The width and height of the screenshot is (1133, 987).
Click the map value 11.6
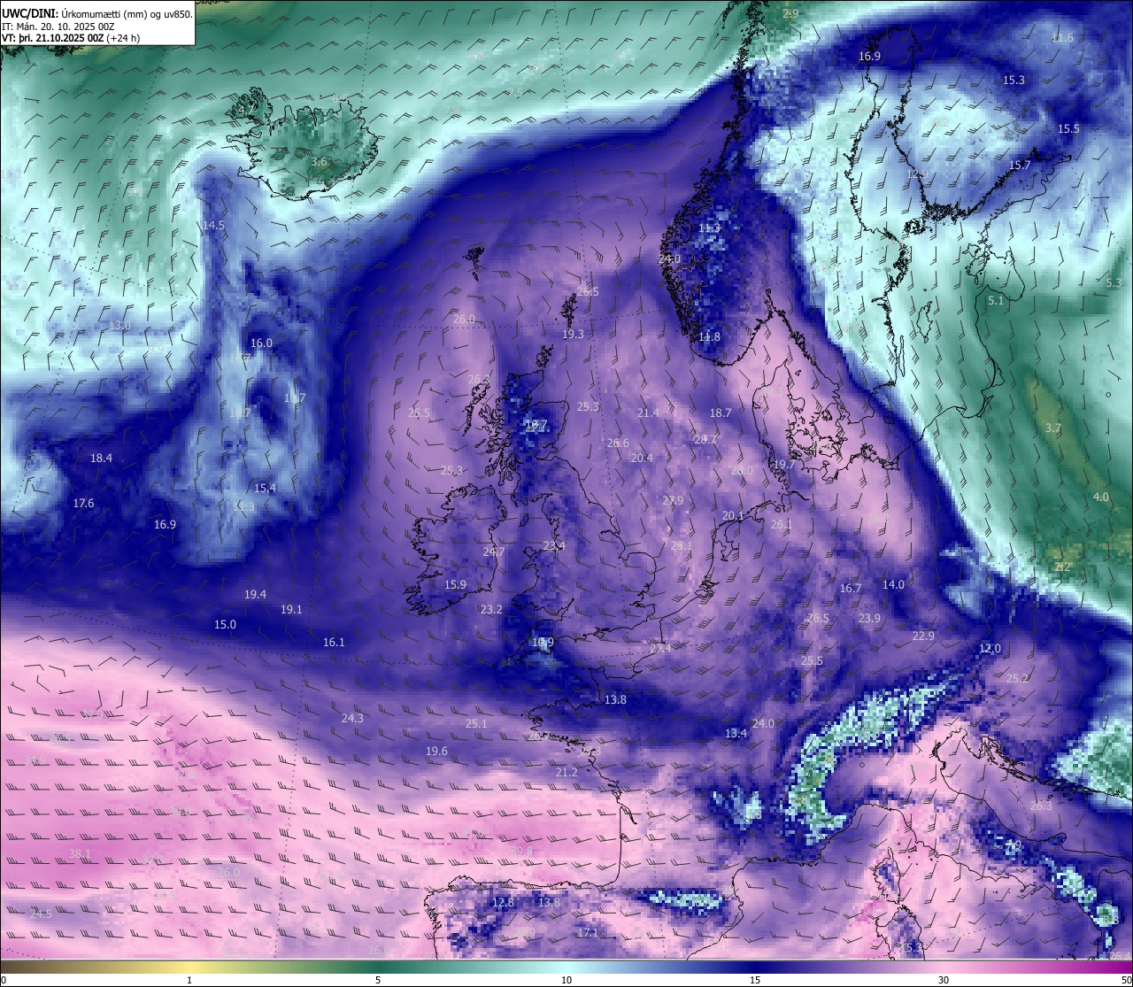[x=1062, y=38]
